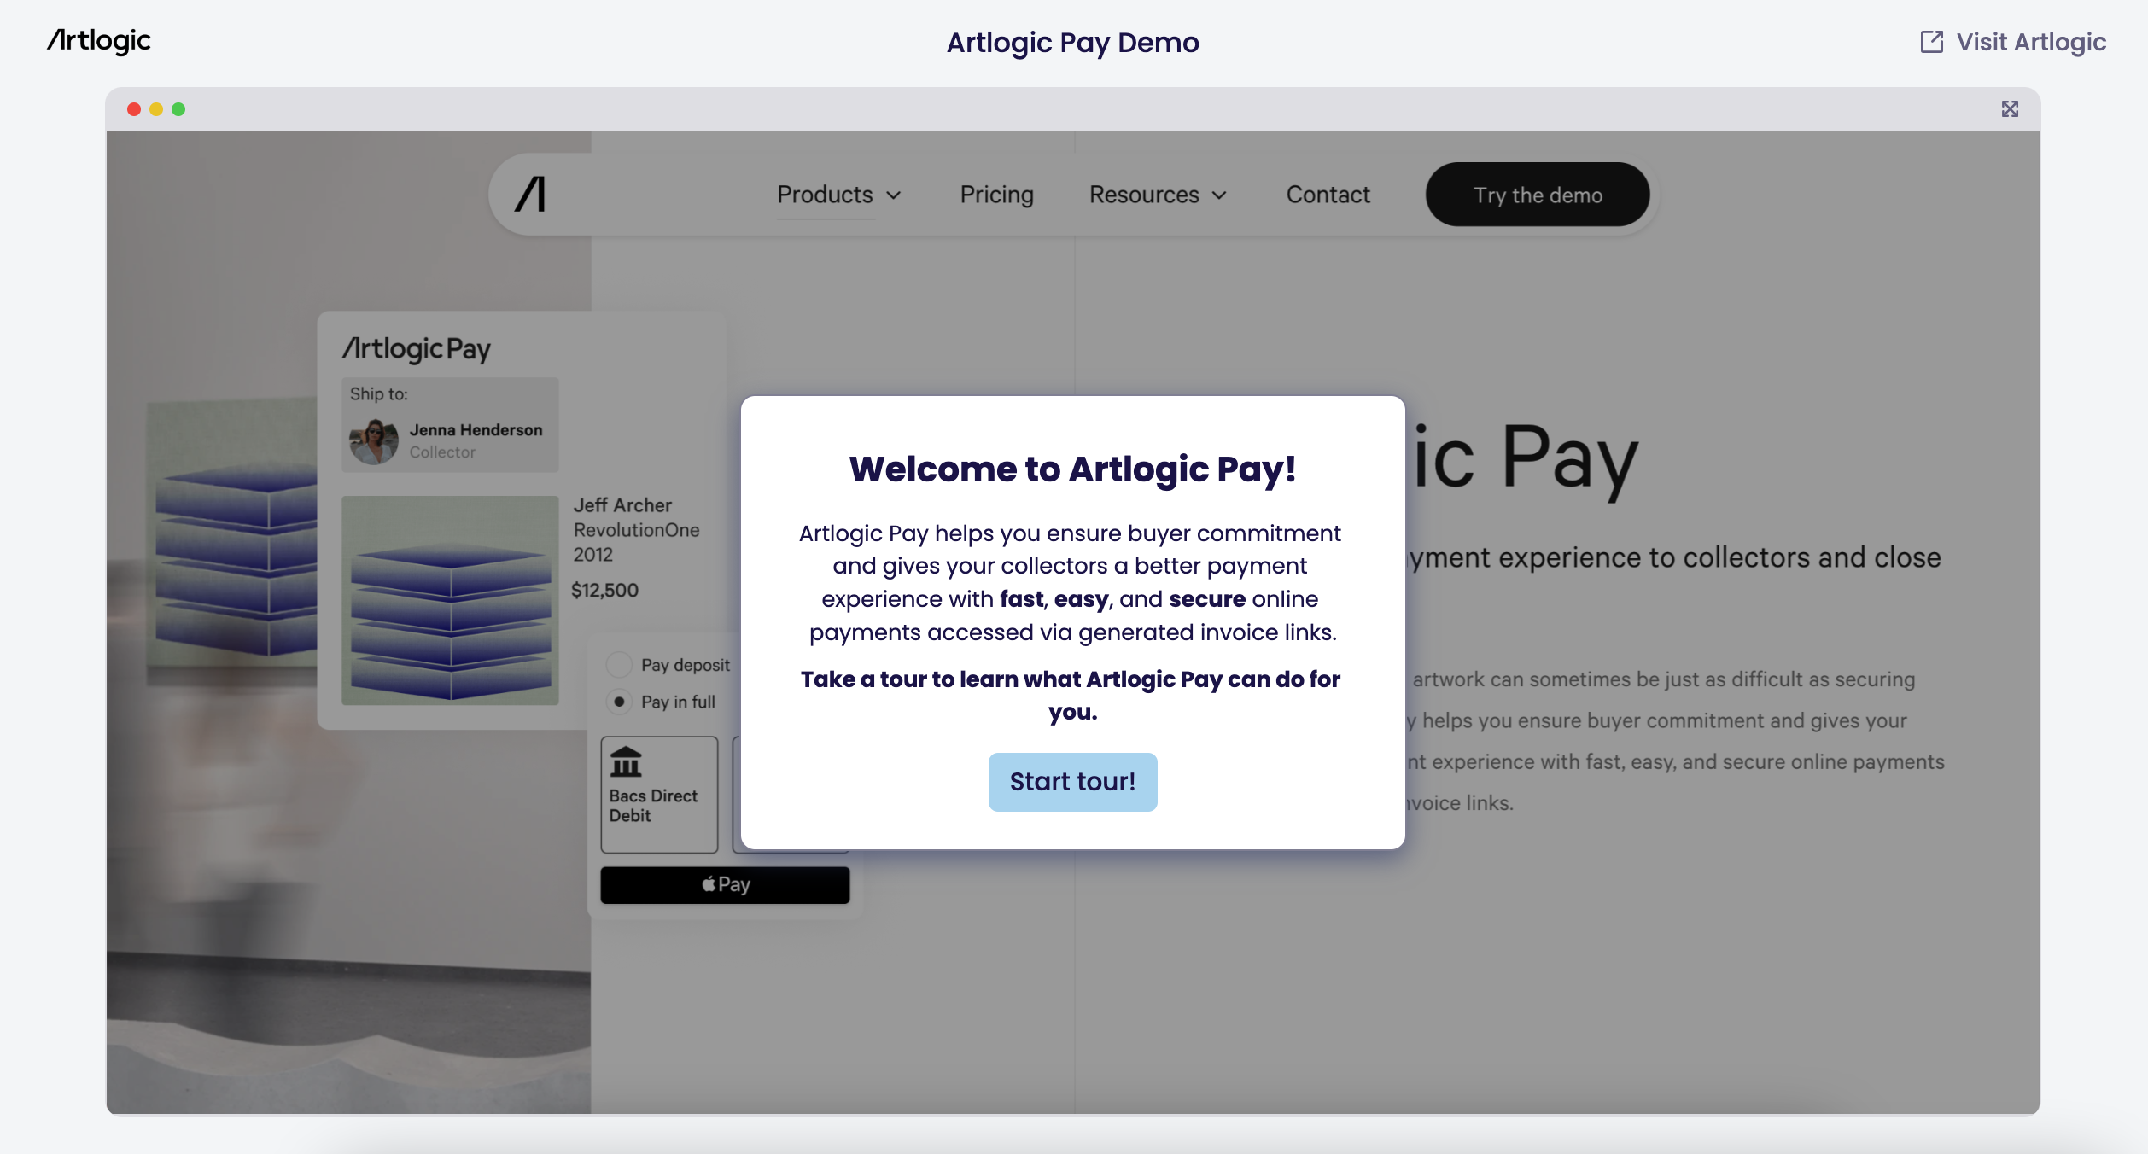Viewport: 2148px width, 1154px height.
Task: Open the Visit Artlogic external link
Action: pos(2013,42)
